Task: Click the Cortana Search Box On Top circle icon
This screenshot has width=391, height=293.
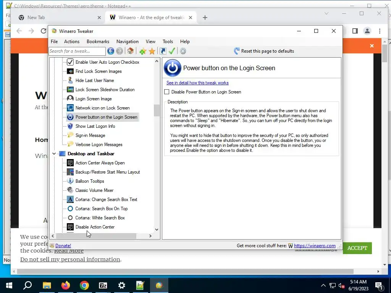Action: click(x=70, y=209)
